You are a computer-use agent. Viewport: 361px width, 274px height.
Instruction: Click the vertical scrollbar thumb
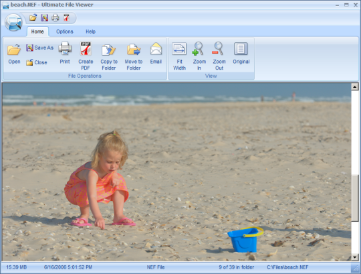click(355, 198)
